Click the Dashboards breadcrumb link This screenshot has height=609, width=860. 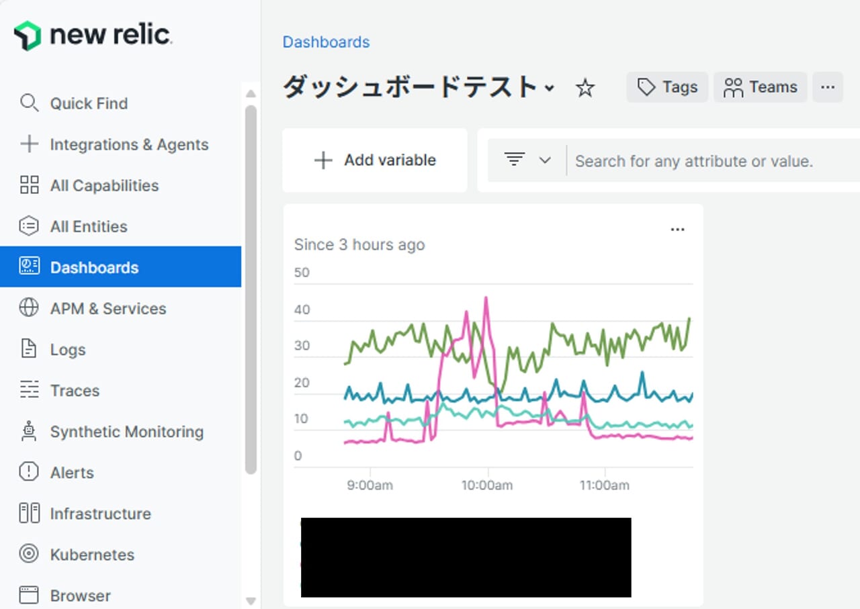coord(326,42)
